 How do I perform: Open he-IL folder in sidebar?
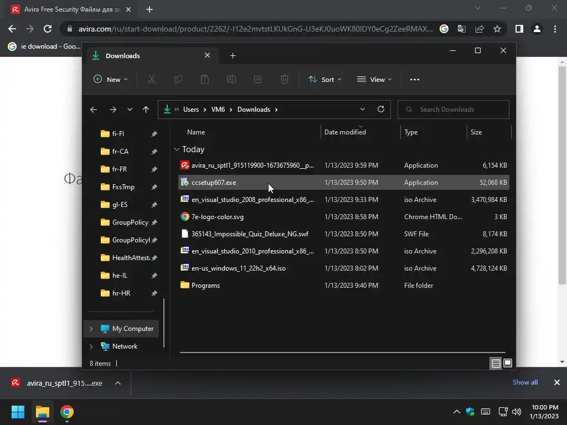tap(120, 276)
